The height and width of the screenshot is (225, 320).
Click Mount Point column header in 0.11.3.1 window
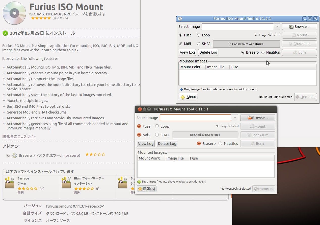(151, 158)
